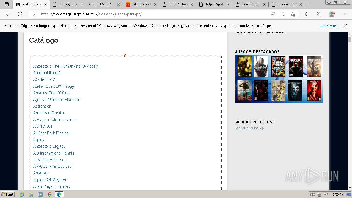
Task: Show the clock reading 3:53 AM
Action: click(x=338, y=194)
